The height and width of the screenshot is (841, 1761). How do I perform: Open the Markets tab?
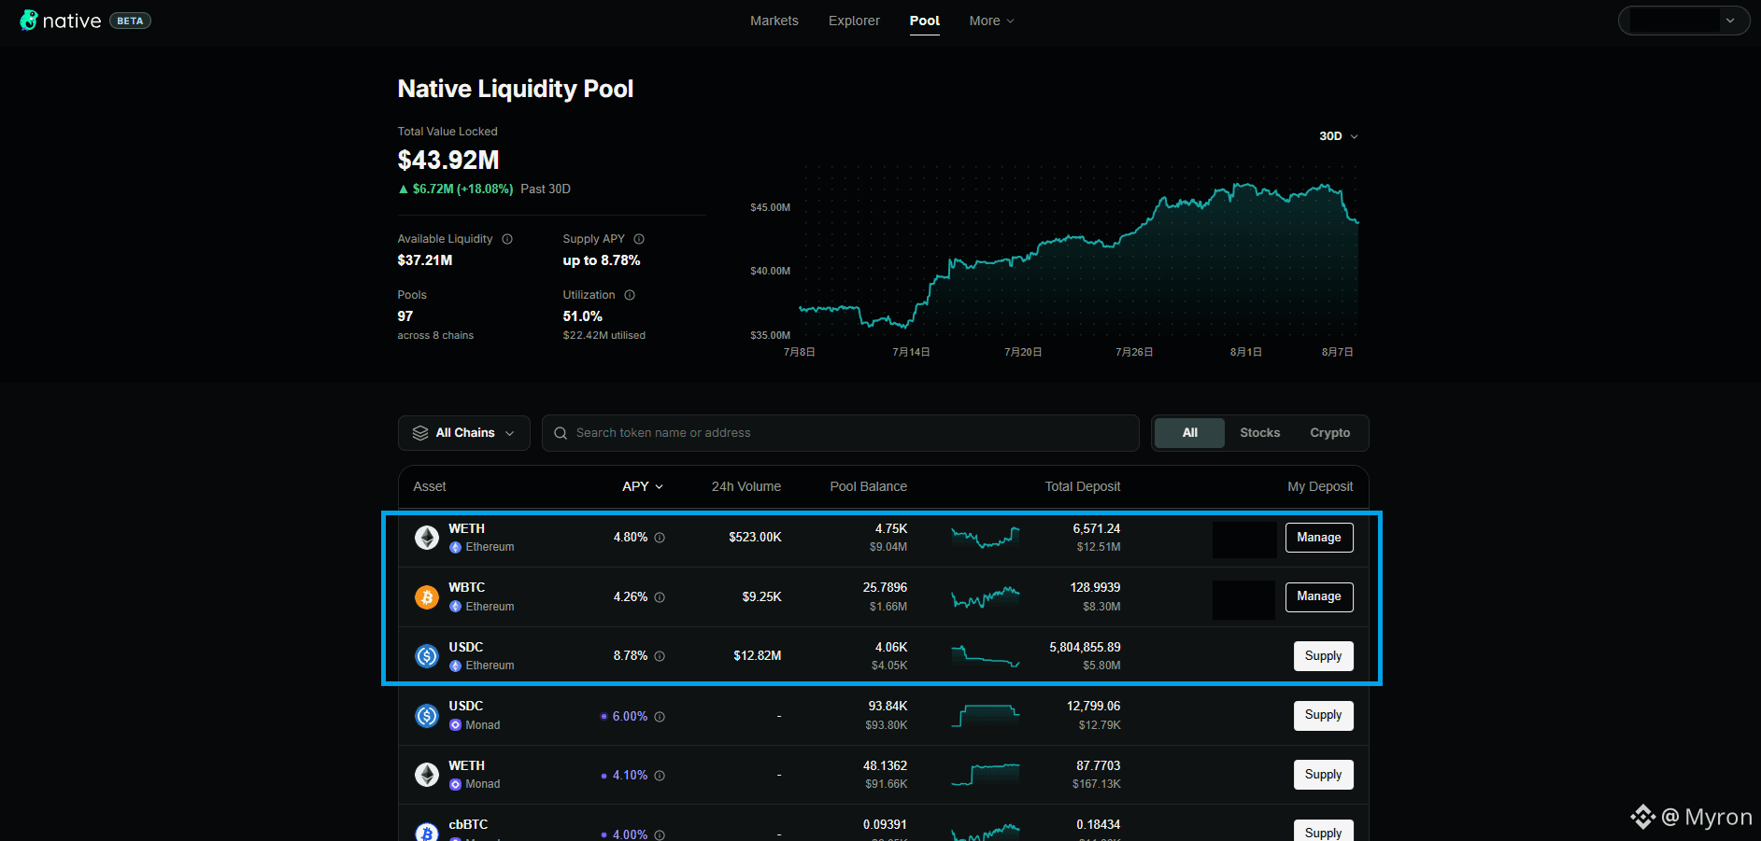tap(774, 21)
